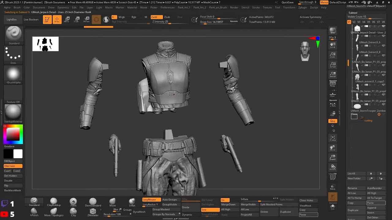Open settings gear for the cutting folder
The width and height of the screenshot is (392, 220).
coord(379,114)
